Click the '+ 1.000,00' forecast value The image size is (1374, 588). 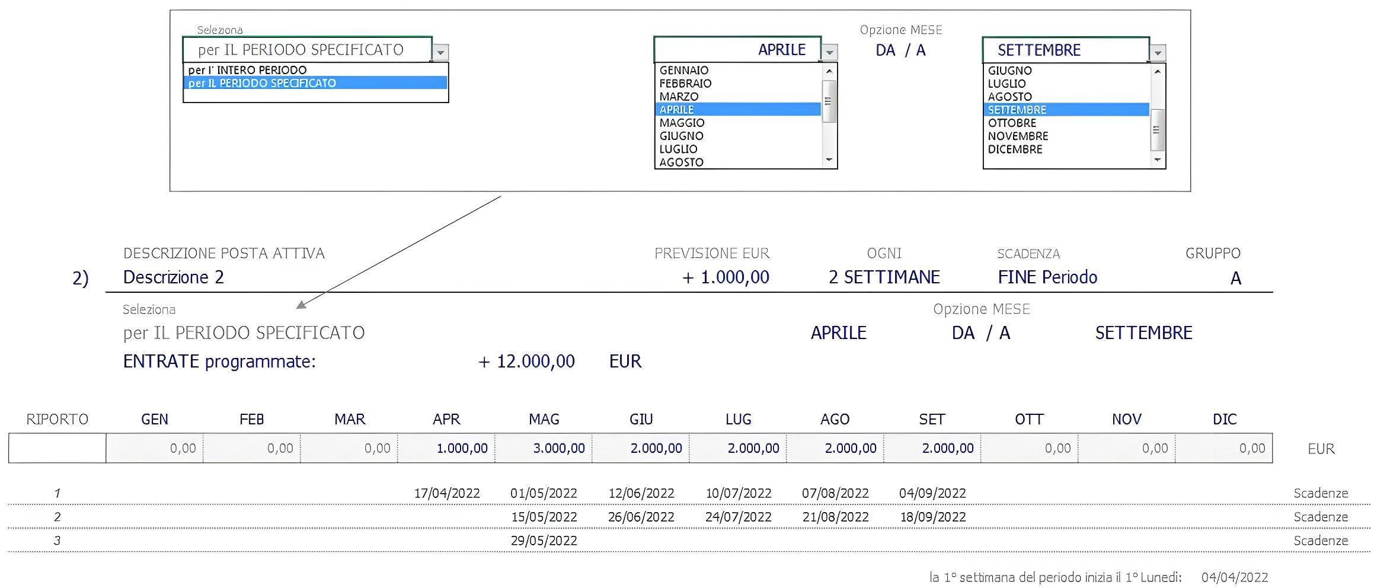click(726, 277)
